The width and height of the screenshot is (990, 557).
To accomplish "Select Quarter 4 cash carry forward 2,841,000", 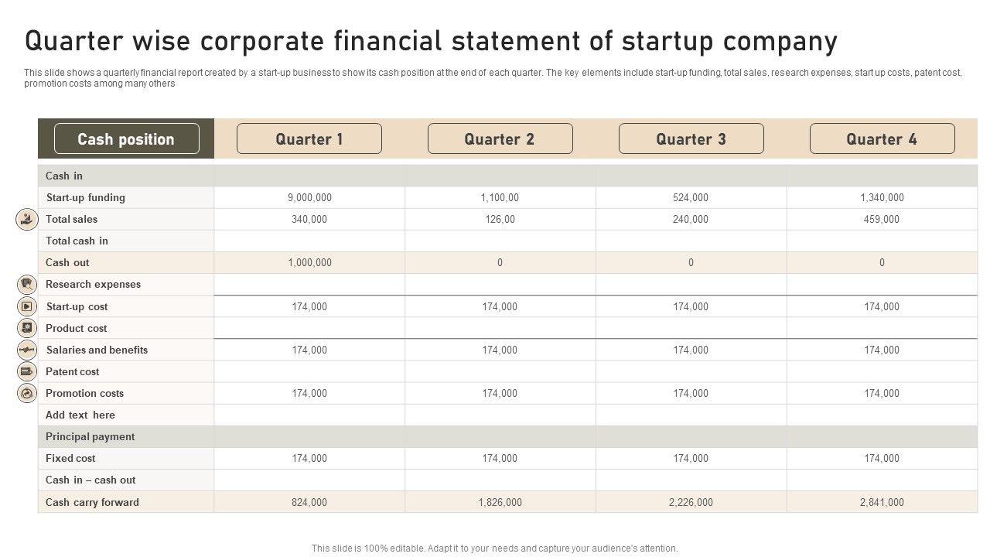I will coord(882,502).
